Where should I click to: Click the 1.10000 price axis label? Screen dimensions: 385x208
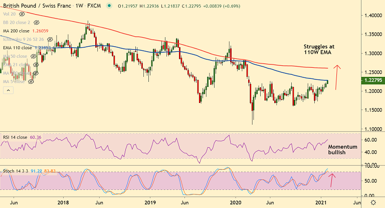click(373, 129)
